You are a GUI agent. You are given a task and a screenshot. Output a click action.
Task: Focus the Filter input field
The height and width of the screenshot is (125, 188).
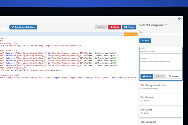[x=161, y=32]
